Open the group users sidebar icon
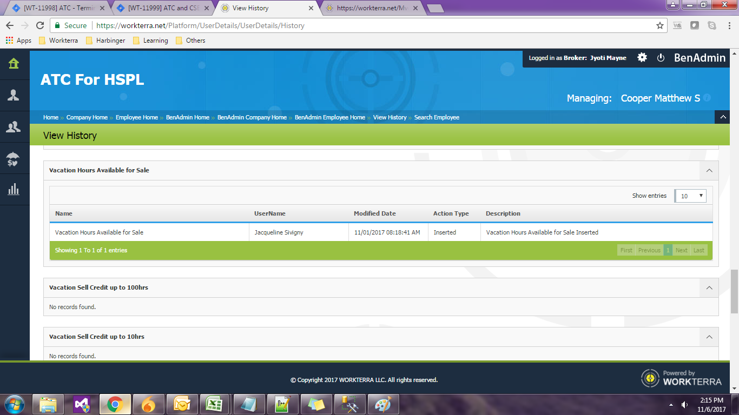Screen dimensions: 739x415 coord(14,127)
